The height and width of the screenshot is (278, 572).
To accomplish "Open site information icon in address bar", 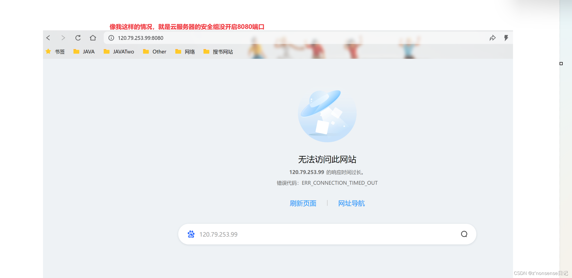I will click(x=111, y=38).
